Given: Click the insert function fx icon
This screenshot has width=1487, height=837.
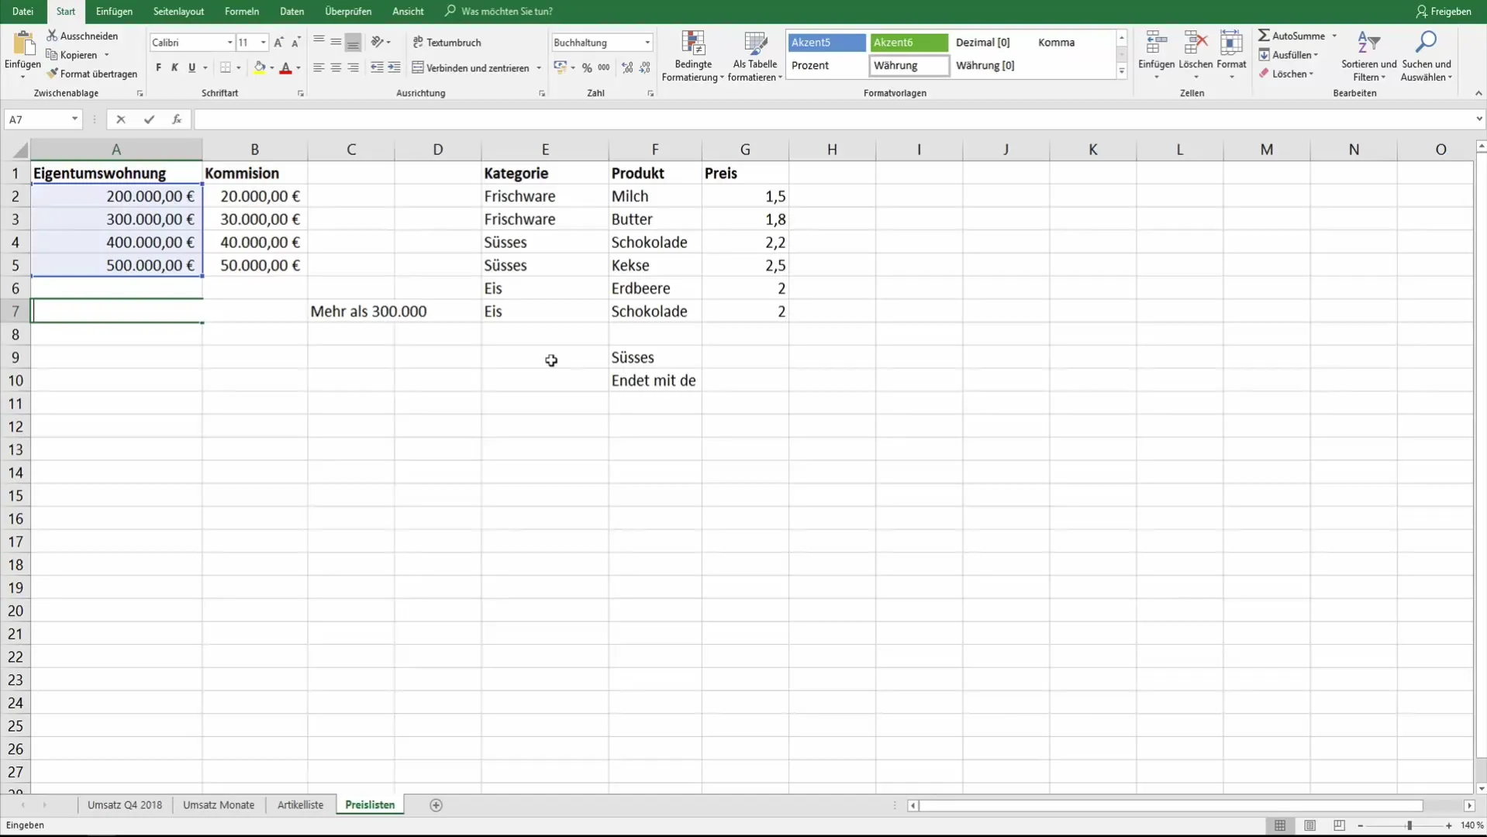Looking at the screenshot, I should 177,119.
